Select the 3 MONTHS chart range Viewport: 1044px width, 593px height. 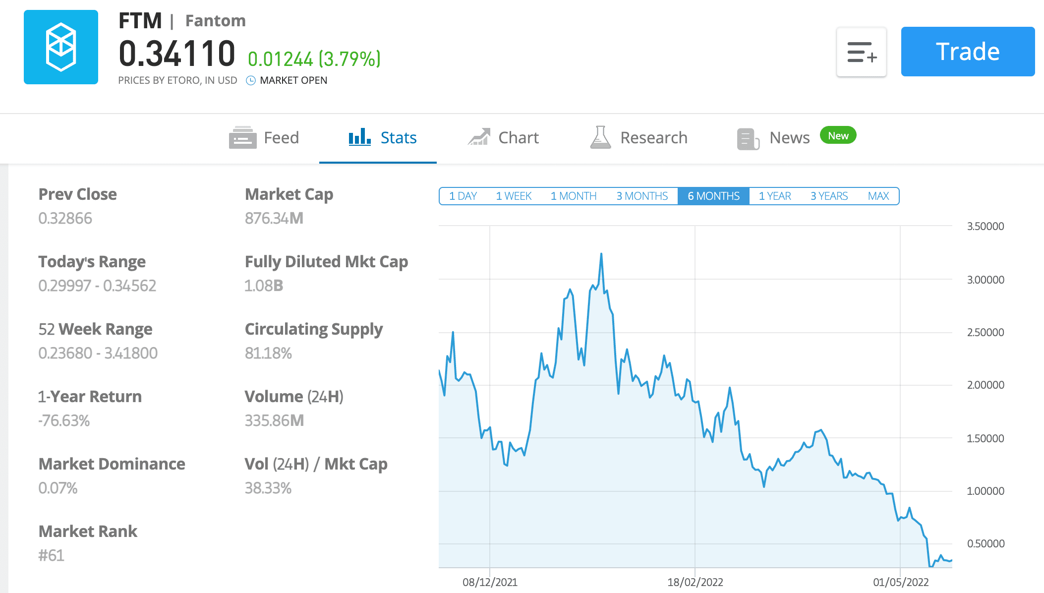(642, 196)
